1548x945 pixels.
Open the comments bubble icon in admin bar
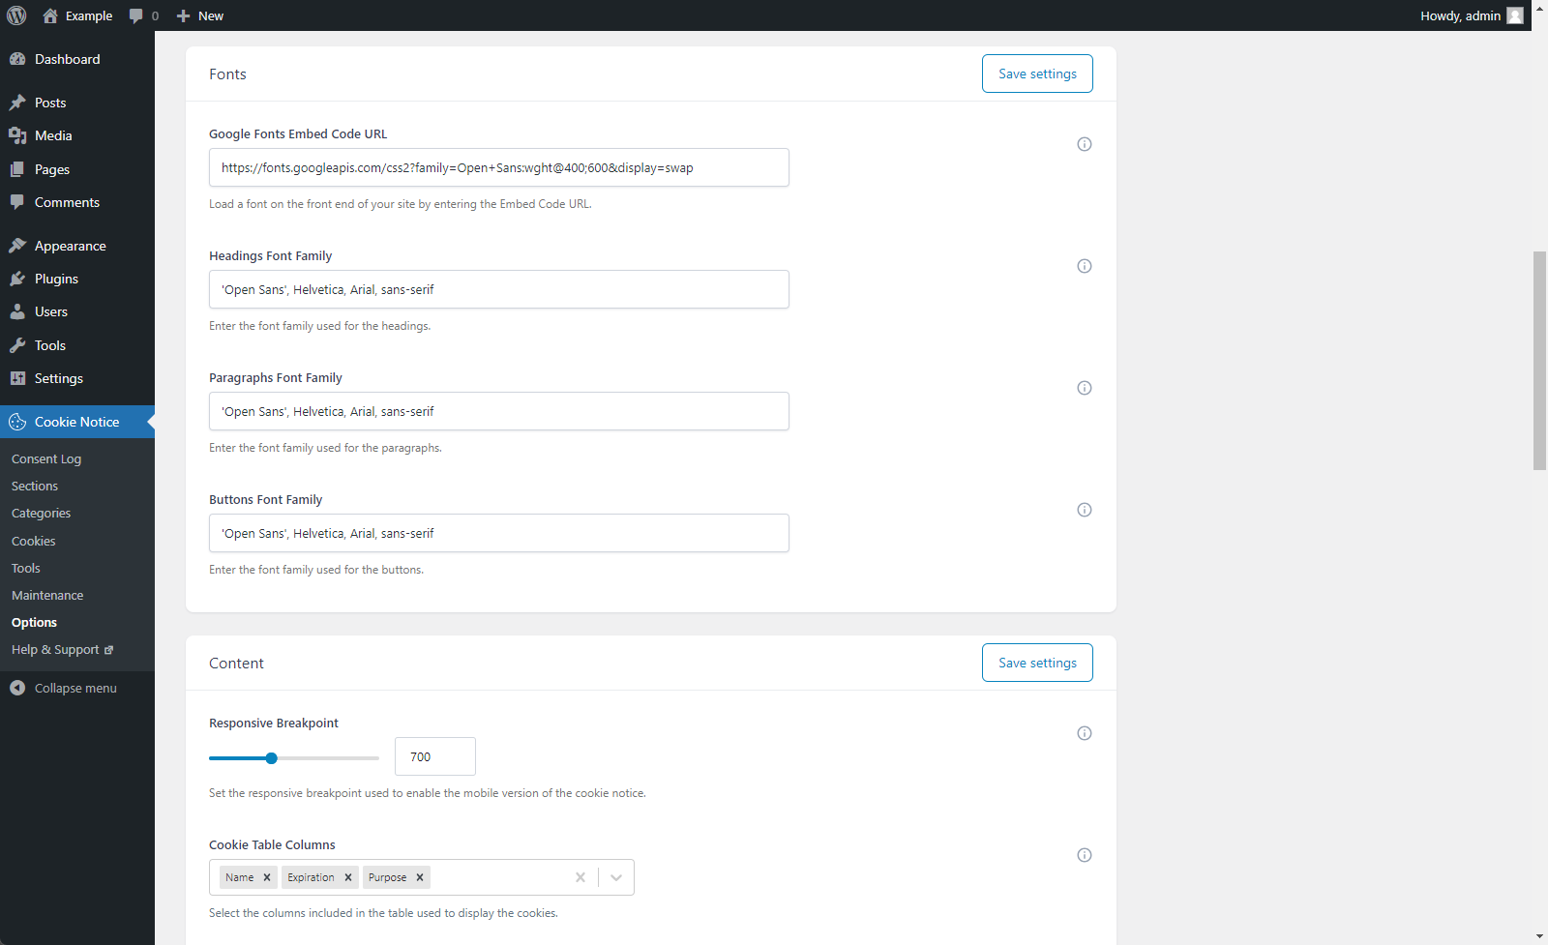tap(136, 15)
